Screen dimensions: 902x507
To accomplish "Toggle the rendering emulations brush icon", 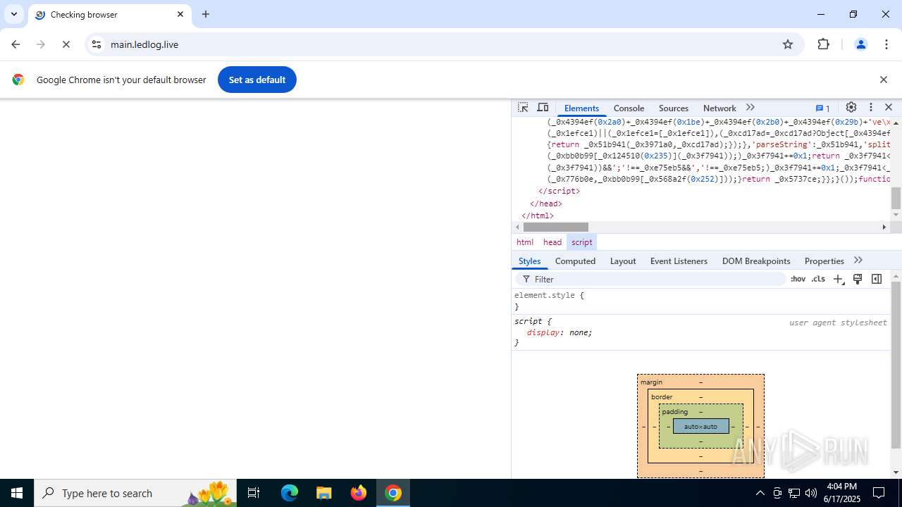I will point(858,280).
